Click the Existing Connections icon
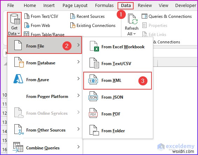This screenshot has width=198, height=155. click(x=73, y=26)
